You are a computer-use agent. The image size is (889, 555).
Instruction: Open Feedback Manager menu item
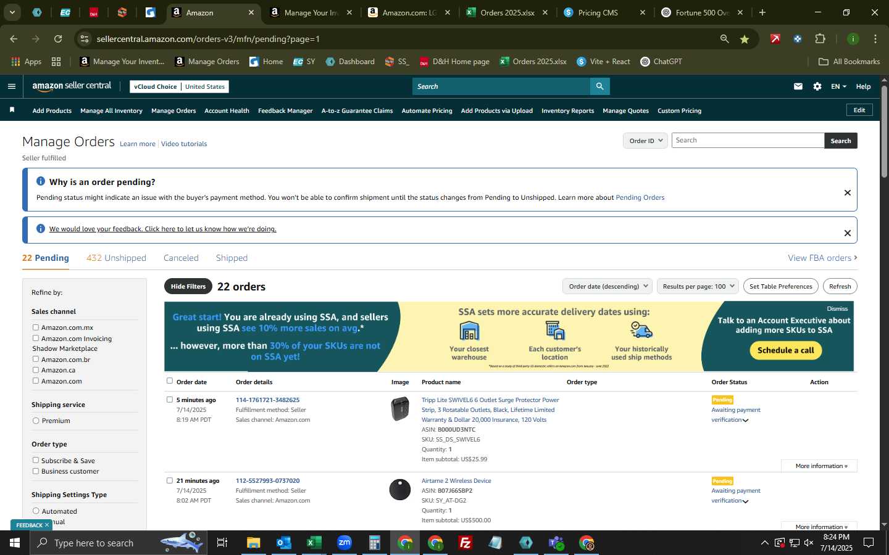click(285, 111)
